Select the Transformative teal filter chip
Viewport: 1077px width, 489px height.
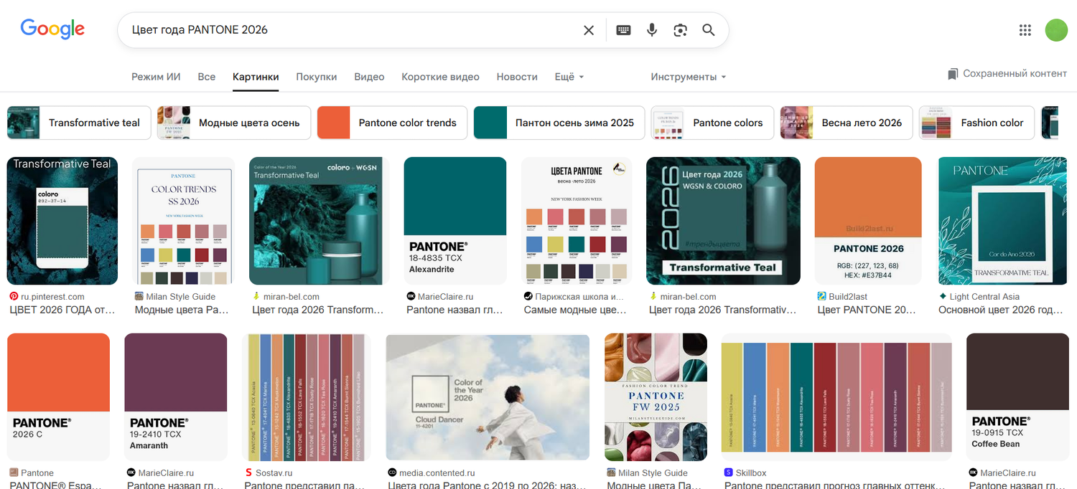[x=79, y=123]
